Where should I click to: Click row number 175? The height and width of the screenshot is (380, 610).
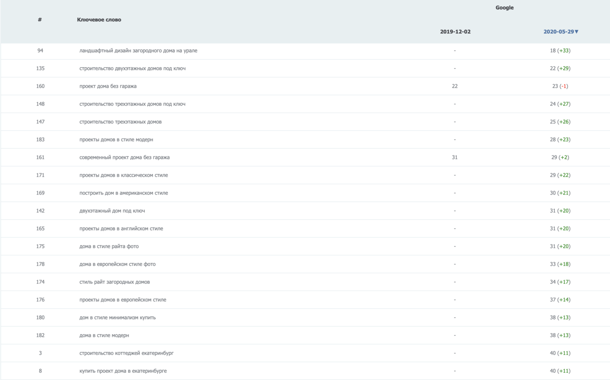click(40, 246)
